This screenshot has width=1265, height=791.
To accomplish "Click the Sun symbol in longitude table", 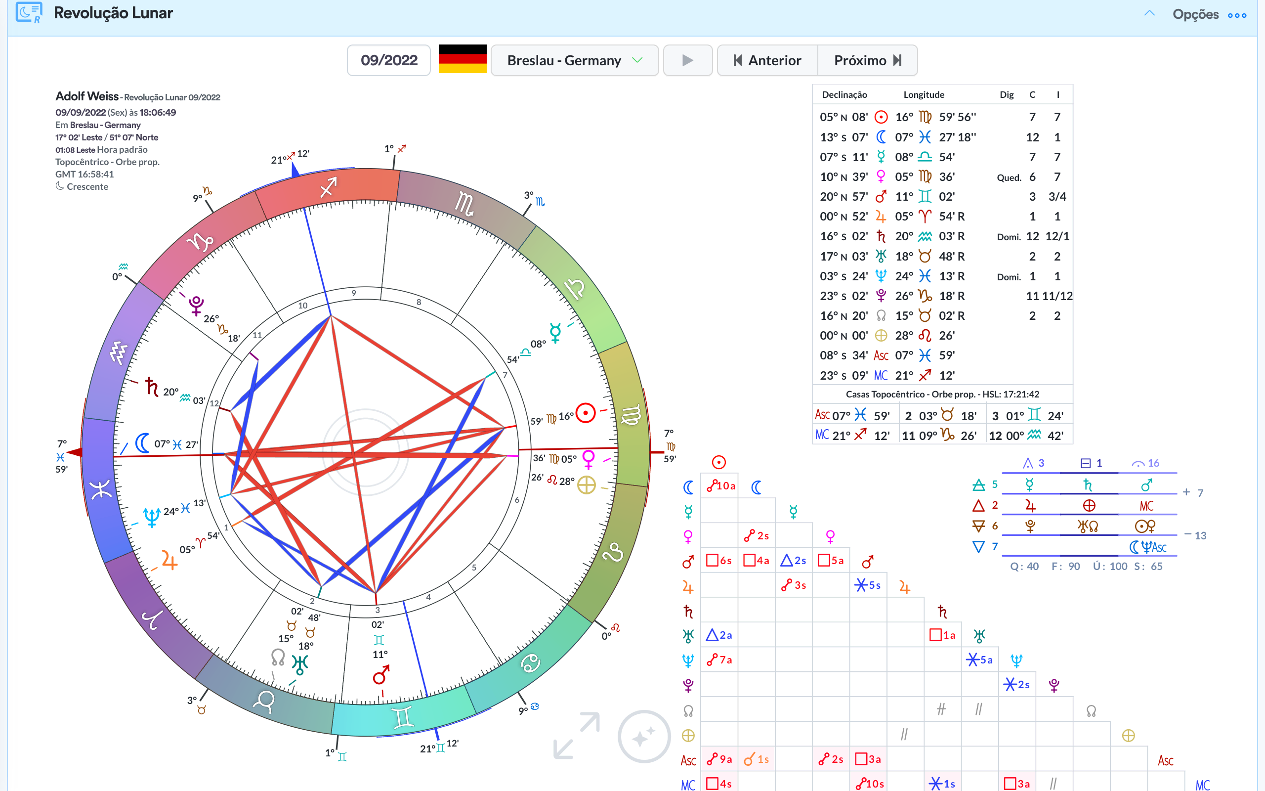I will 881,117.
